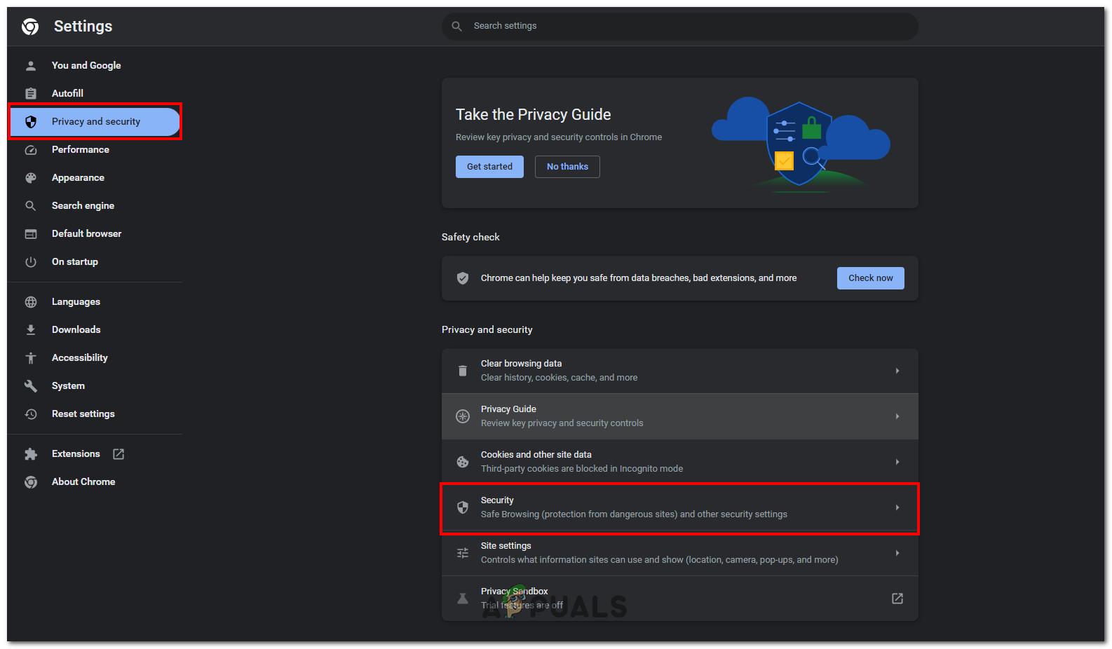Click the Languages globe icon
The width and height of the screenshot is (1112, 649).
pyautogui.click(x=31, y=302)
